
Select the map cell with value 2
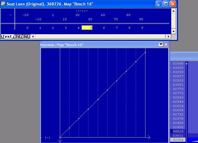pos(53,28)
